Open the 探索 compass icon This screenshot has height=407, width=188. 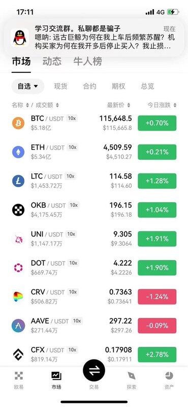pyautogui.click(x=132, y=375)
